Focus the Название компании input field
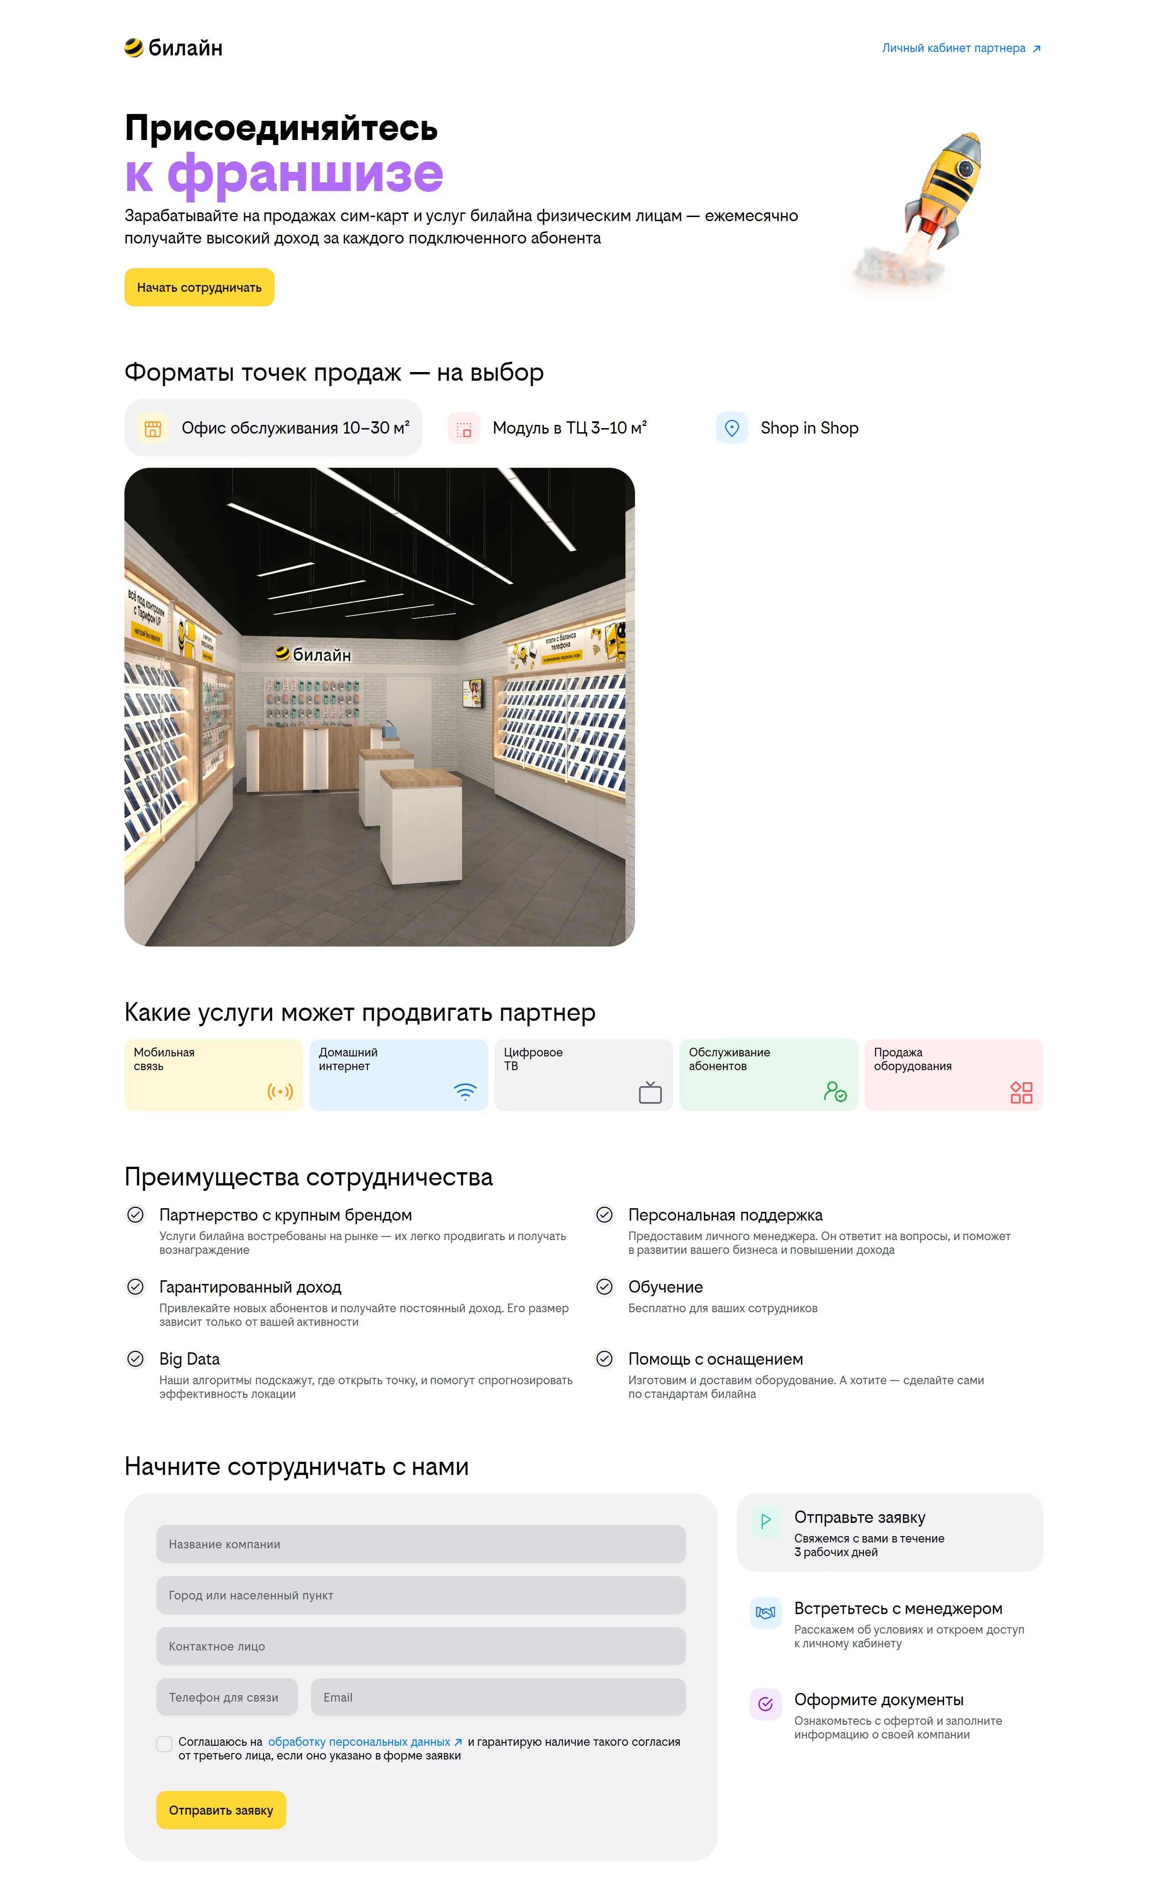The height and width of the screenshot is (1899, 1167). [421, 1545]
